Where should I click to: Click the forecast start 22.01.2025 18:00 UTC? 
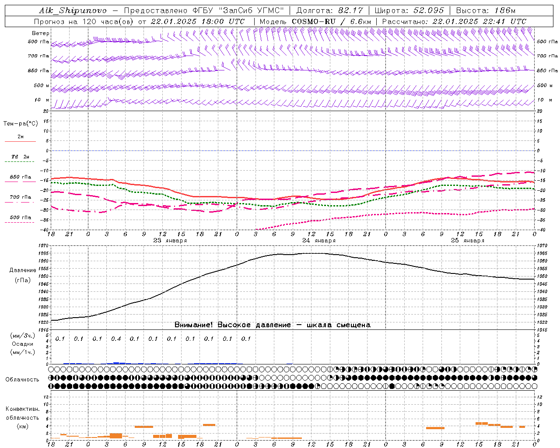[198, 21]
